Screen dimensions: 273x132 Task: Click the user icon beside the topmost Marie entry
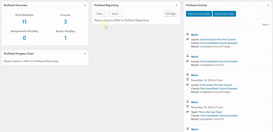(x=187, y=34)
